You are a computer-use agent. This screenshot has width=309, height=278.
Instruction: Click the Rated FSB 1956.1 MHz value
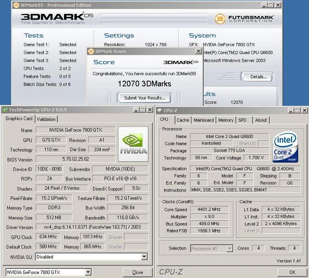tap(209, 230)
